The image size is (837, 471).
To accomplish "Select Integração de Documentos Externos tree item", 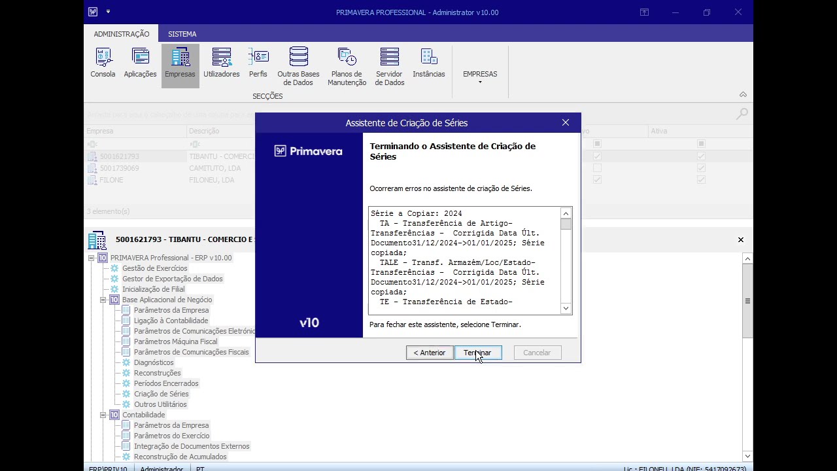I will click(192, 446).
